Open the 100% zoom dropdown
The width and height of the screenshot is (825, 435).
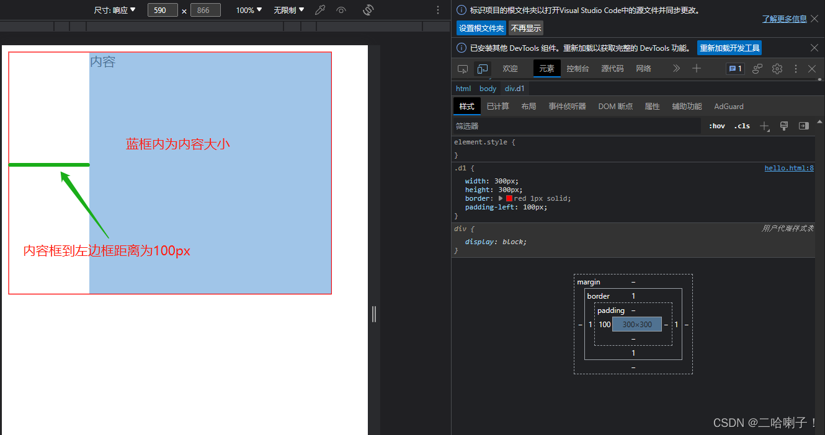pyautogui.click(x=249, y=10)
